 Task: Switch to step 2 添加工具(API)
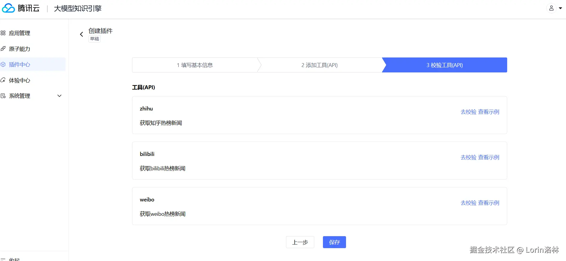[x=320, y=65]
